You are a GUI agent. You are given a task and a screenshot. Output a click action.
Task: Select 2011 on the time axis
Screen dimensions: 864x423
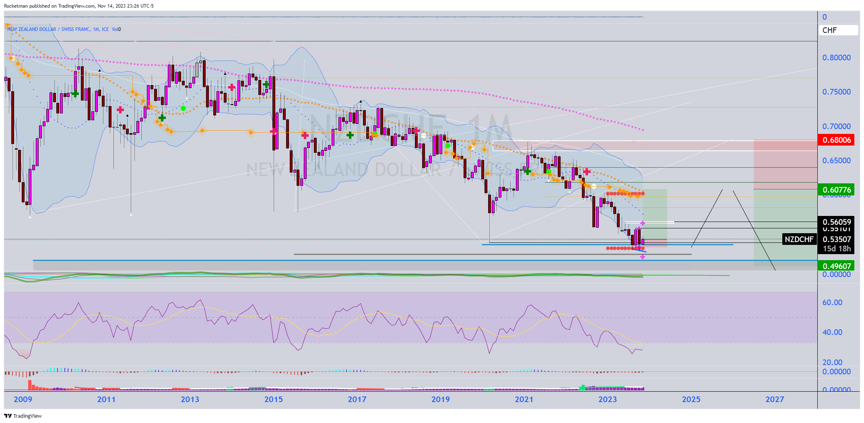(x=106, y=399)
